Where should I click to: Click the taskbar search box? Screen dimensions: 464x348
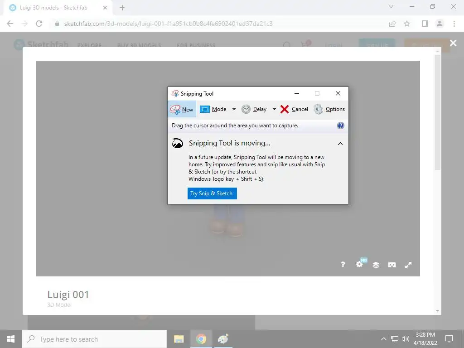click(94, 339)
